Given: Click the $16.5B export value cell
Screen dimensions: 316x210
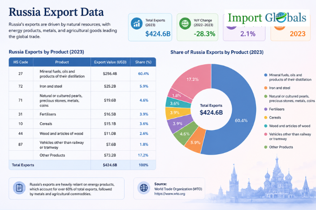Looking at the screenshot, I should pyautogui.click(x=110, y=114).
